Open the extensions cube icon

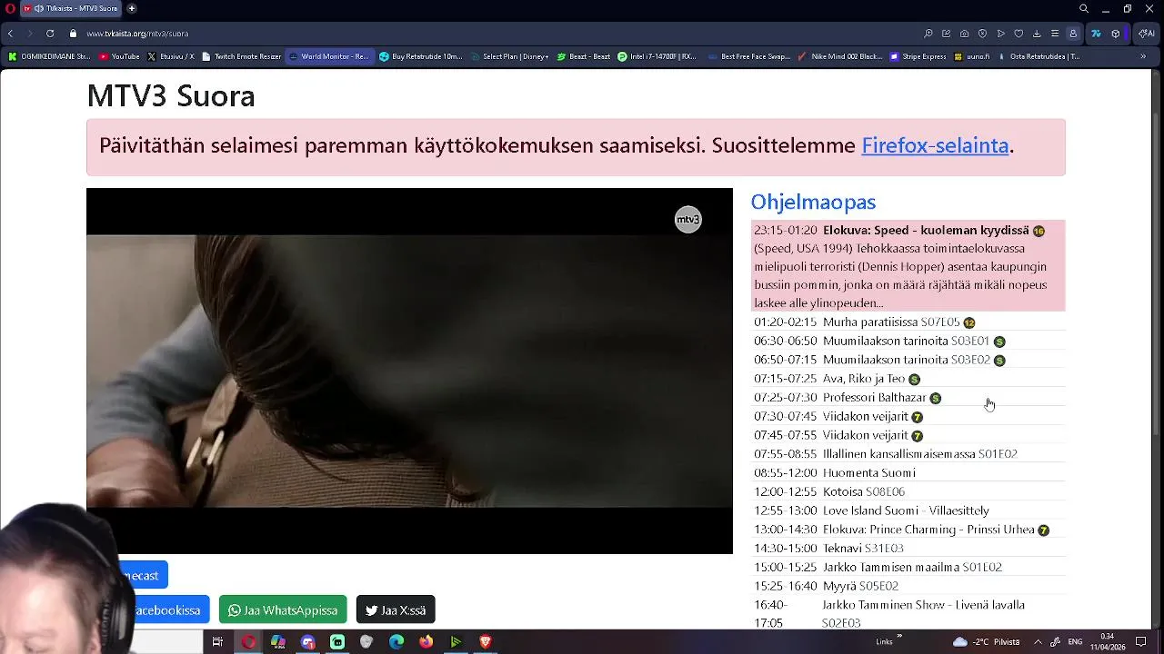pos(1116,34)
